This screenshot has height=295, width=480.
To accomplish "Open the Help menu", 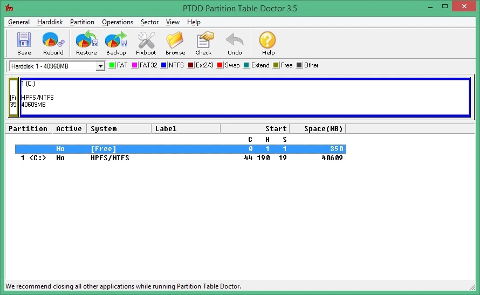I will [194, 22].
